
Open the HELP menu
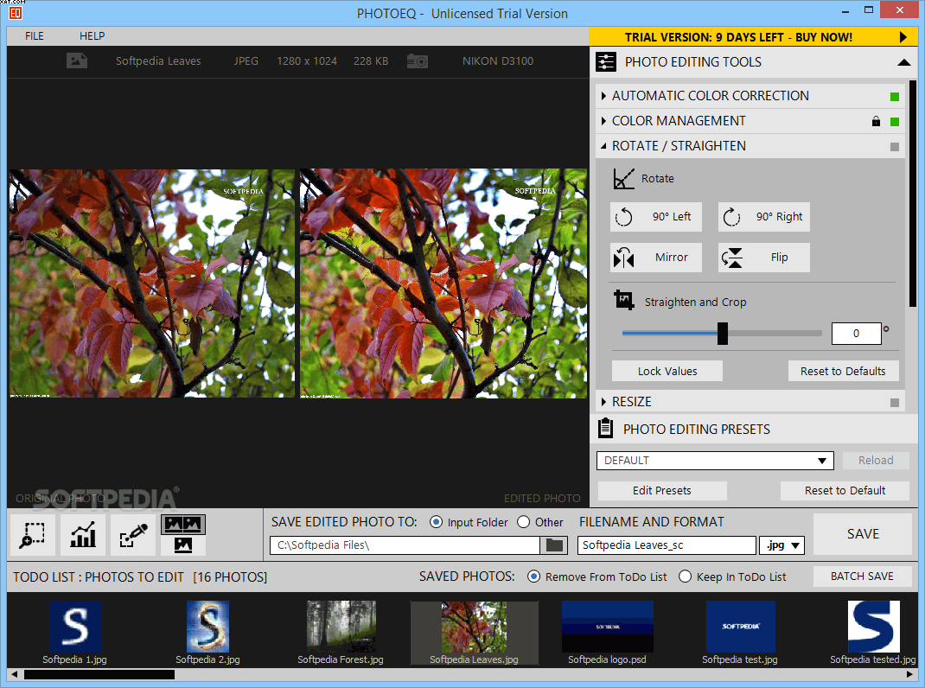[x=92, y=36]
